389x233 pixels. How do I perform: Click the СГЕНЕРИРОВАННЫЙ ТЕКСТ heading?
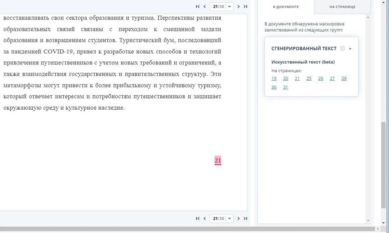point(304,48)
